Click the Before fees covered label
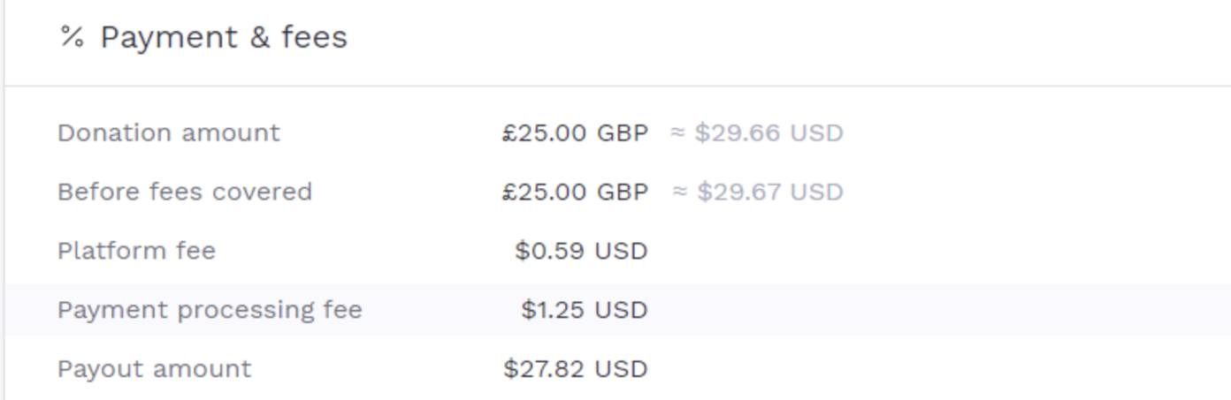Screen dimensions: 1231x400 [x=185, y=192]
